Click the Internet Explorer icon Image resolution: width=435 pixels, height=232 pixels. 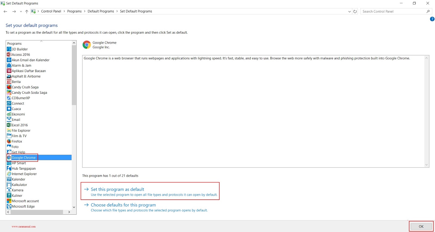(9, 174)
